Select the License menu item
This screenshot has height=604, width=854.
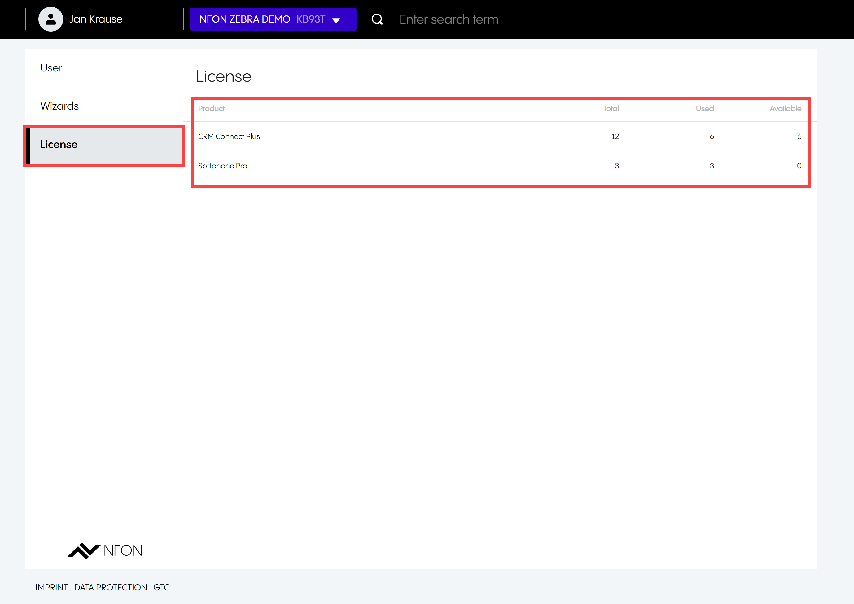tap(59, 144)
